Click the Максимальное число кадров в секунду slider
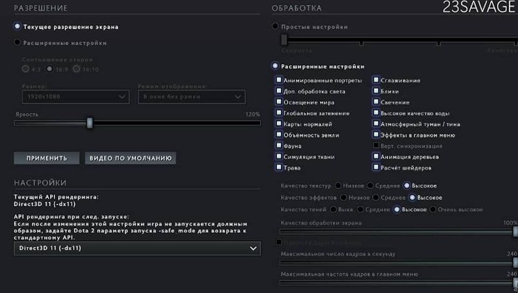 pos(398,263)
